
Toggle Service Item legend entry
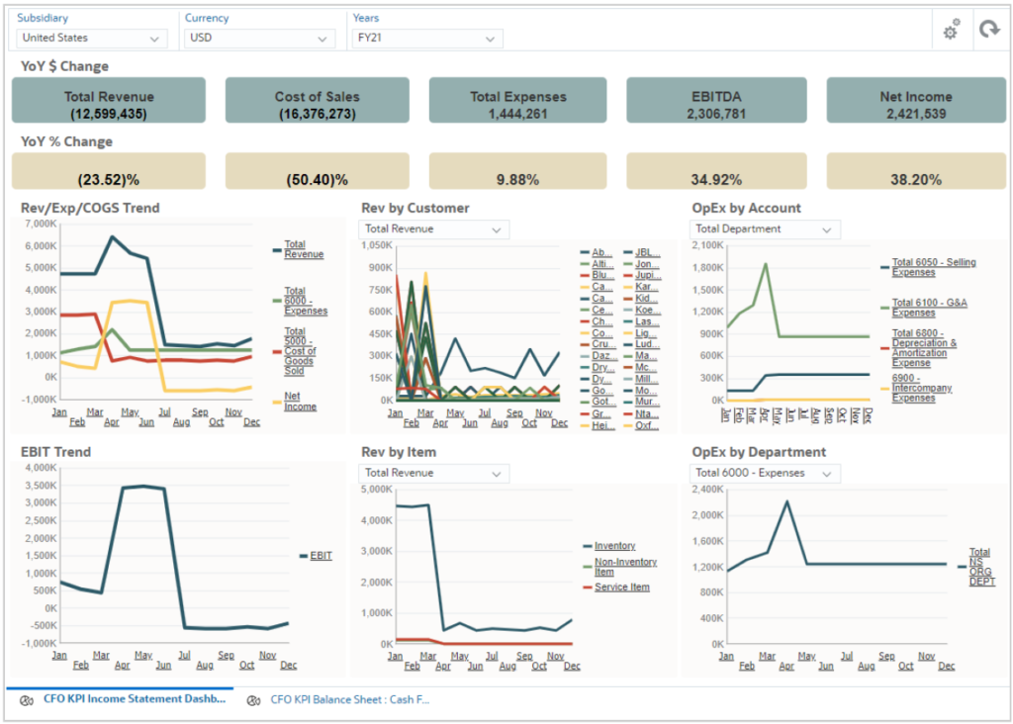621,588
